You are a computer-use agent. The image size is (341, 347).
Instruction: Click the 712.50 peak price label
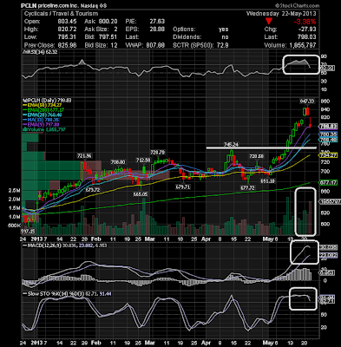coord(143,160)
